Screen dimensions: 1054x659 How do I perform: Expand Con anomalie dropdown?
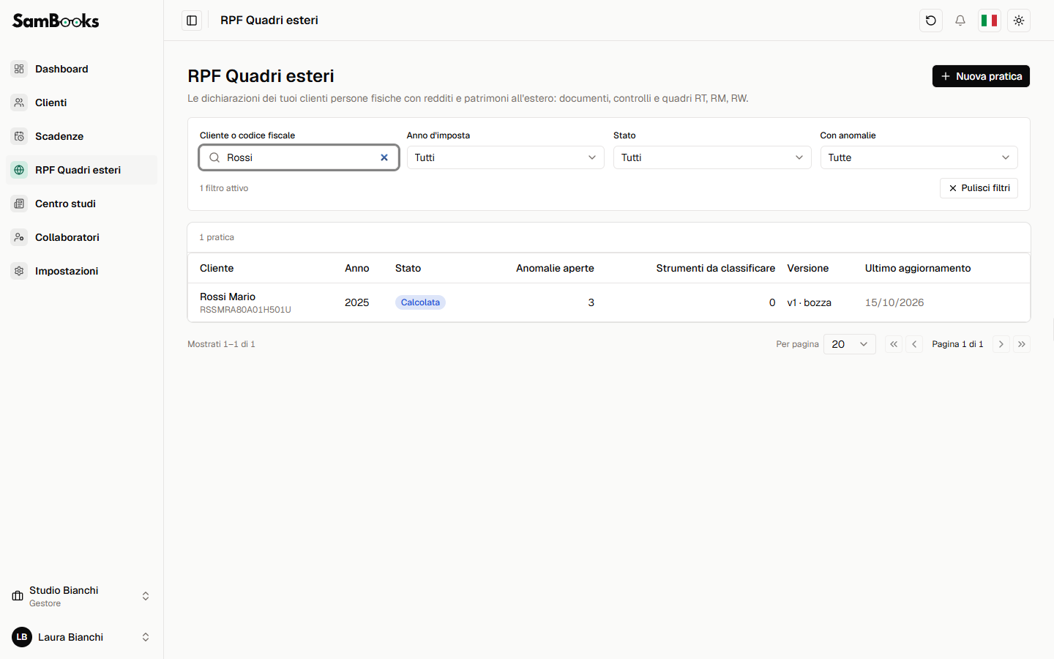(x=919, y=157)
